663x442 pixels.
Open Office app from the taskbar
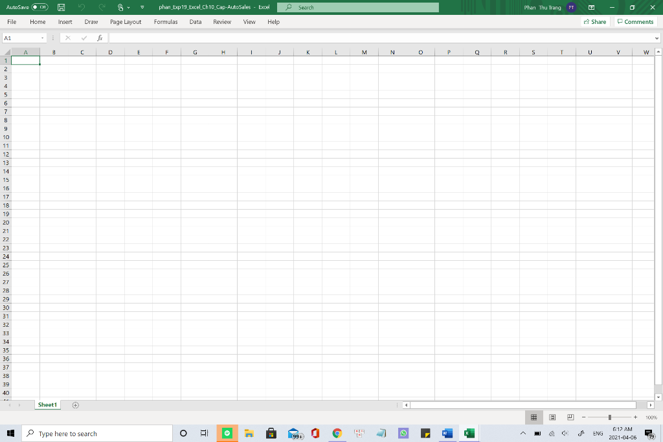click(x=315, y=433)
